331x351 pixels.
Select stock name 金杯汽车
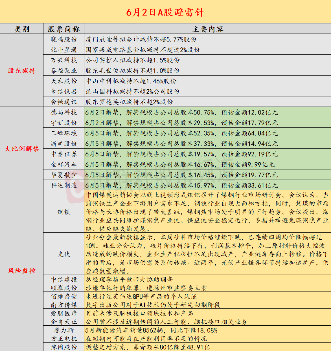64,164
